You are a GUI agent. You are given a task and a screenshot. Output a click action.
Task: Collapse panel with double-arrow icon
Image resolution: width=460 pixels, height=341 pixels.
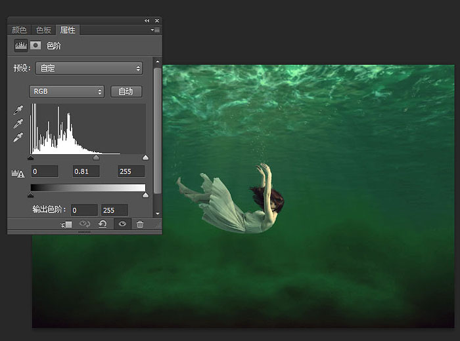pyautogui.click(x=147, y=20)
